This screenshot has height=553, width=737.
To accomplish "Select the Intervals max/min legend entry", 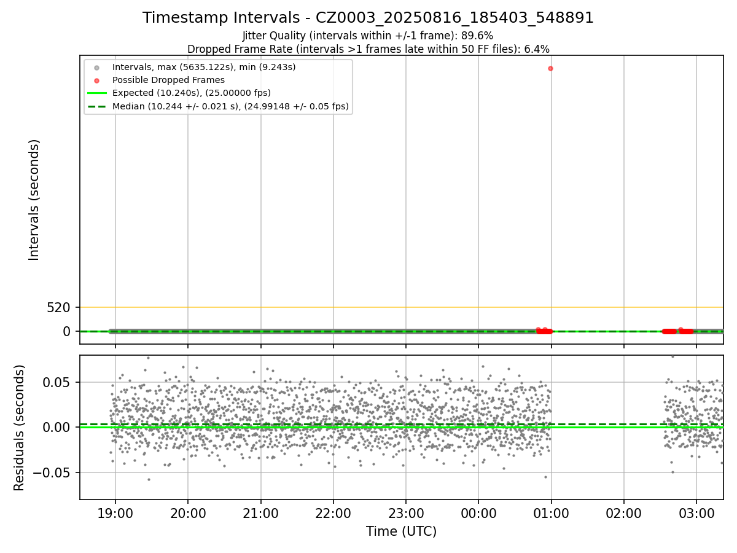I will (x=204, y=66).
